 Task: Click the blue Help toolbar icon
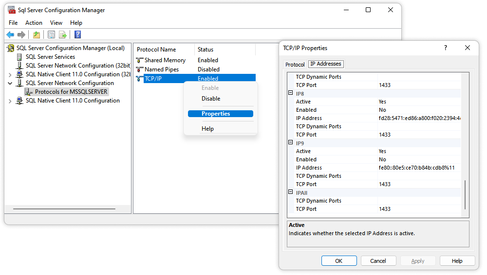(x=77, y=34)
